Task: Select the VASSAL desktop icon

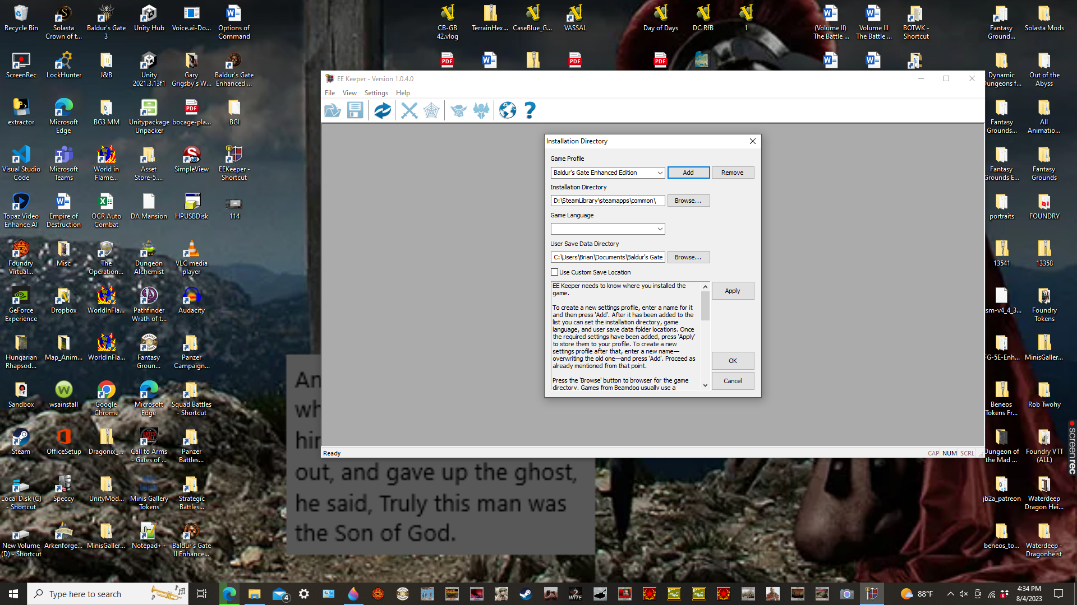Action: click(575, 18)
